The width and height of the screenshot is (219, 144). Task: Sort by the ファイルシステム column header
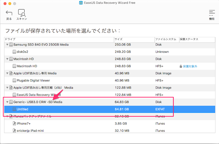tap(167, 39)
